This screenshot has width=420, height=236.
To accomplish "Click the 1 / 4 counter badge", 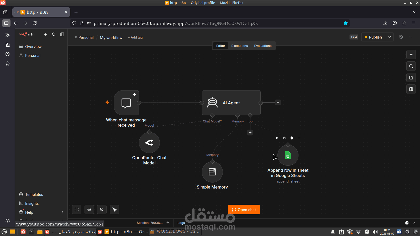I will point(354,37).
